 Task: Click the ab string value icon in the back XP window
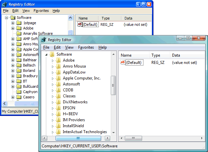point(80,24)
